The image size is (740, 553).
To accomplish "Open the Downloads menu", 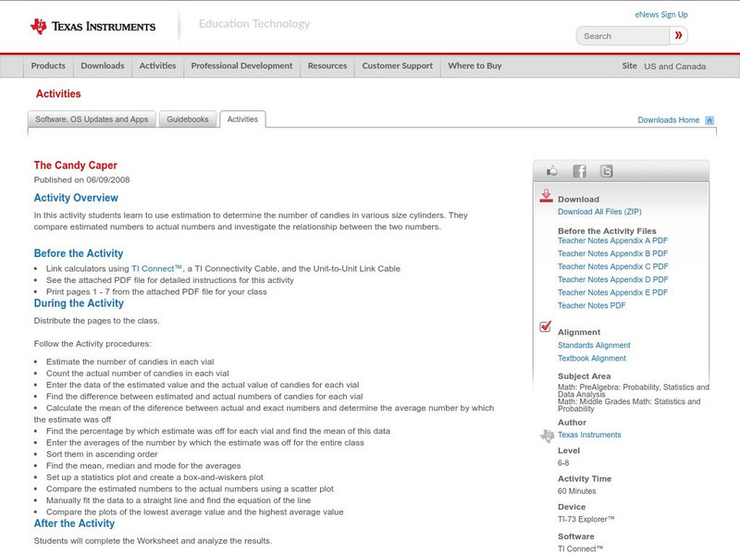I will (x=103, y=66).
